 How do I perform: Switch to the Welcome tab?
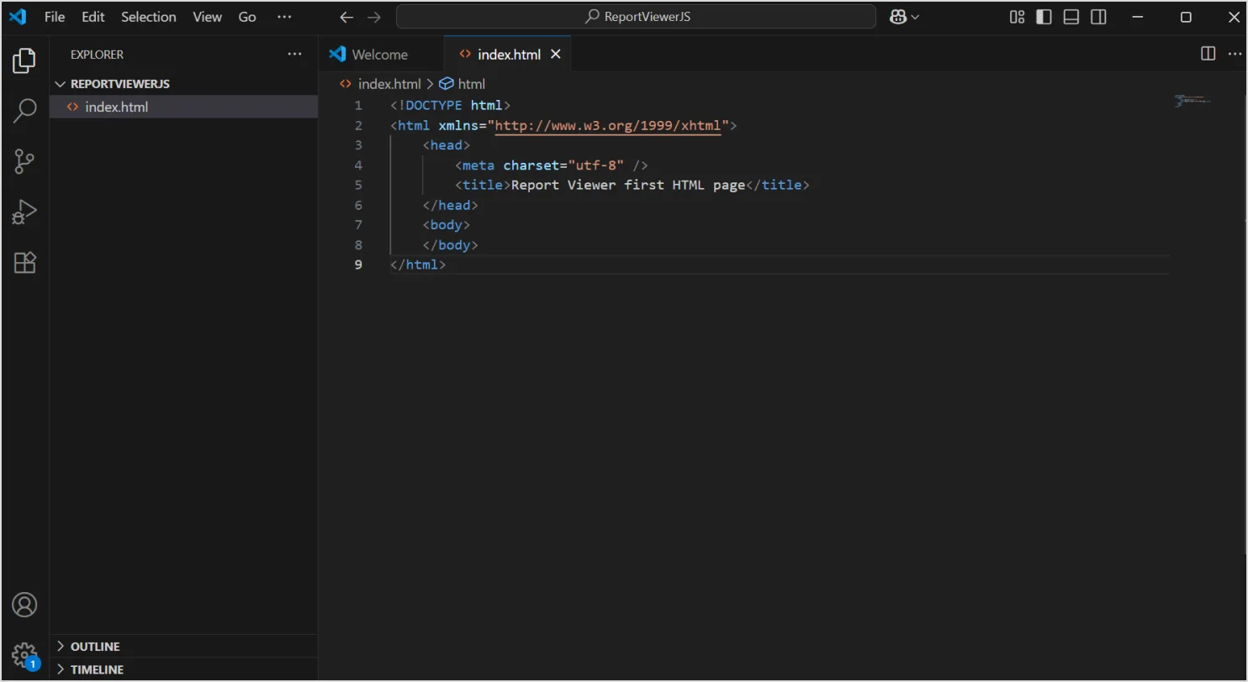(x=379, y=53)
